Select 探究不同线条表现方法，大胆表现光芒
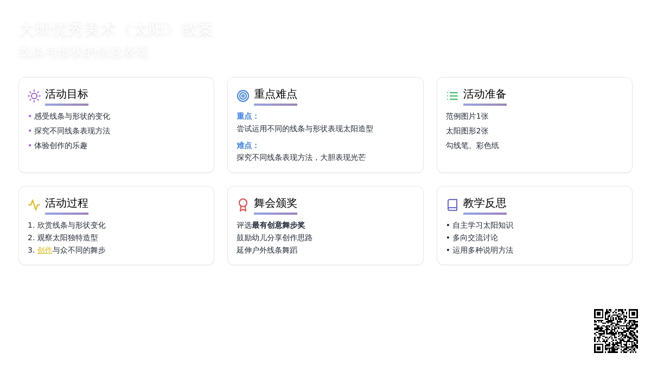Viewport: 651px width, 366px height. (x=301, y=157)
